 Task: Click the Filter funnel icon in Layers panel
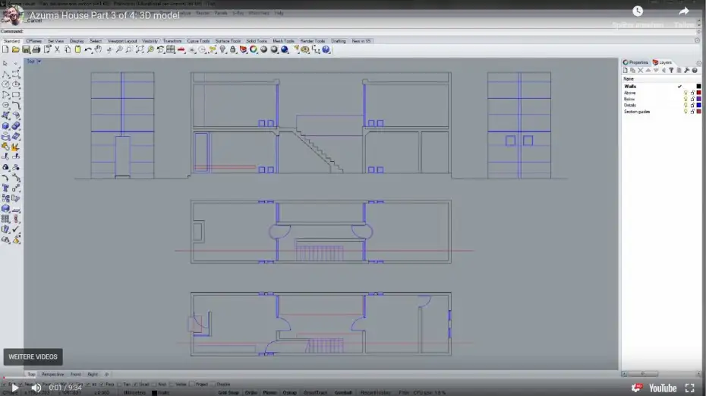[x=671, y=71]
